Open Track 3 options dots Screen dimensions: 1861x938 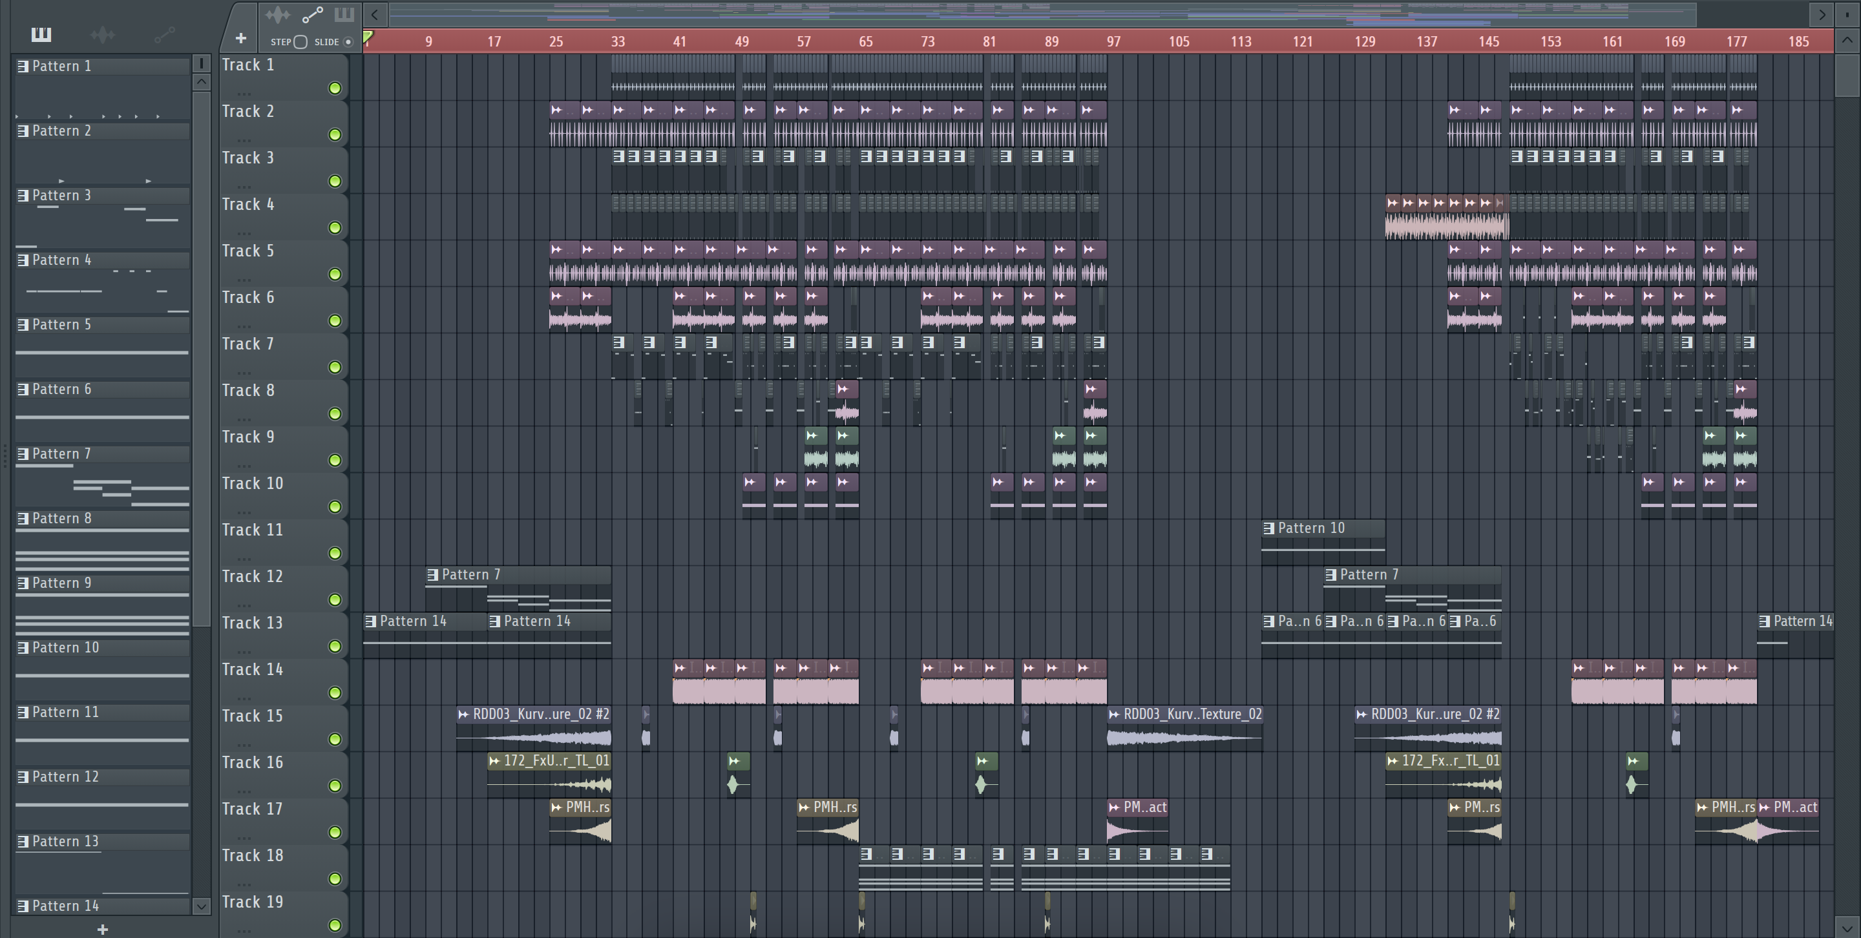coord(244,186)
